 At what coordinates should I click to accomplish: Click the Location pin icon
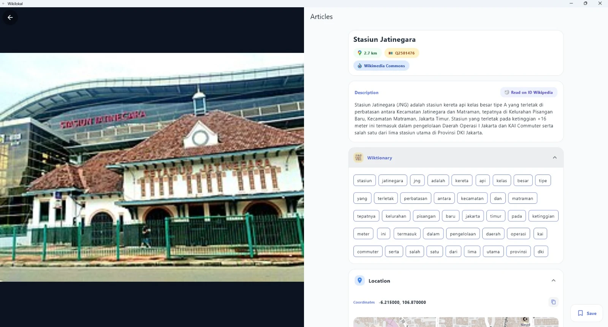point(359,281)
